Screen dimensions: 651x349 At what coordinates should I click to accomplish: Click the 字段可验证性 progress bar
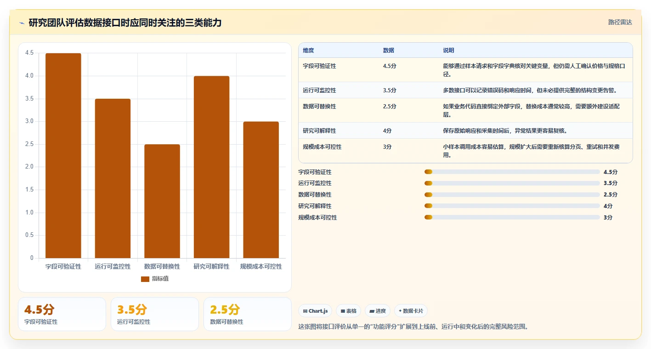pos(512,172)
